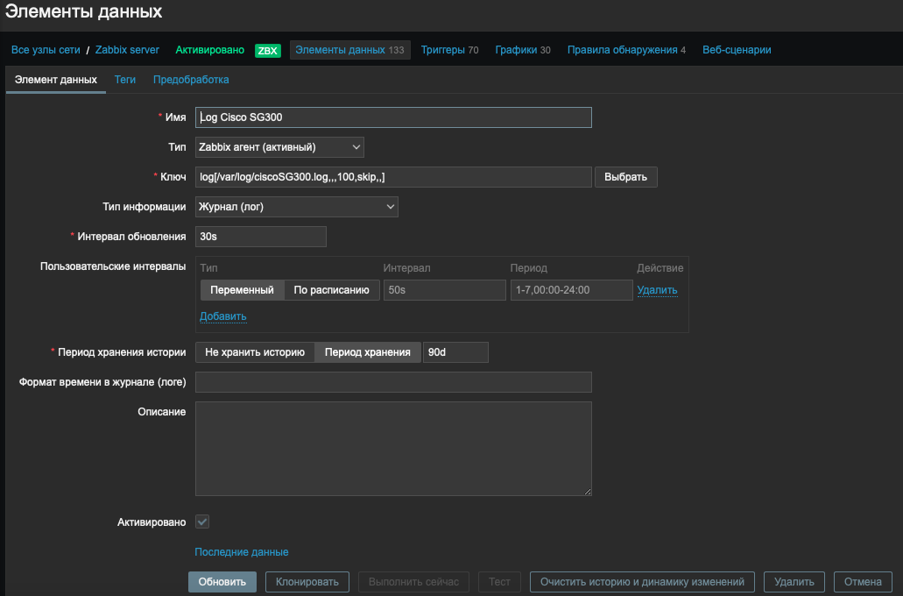Image resolution: width=903 pixels, height=596 pixels.
Task: Click Очистить историю и динамику изменений
Action: pos(642,581)
